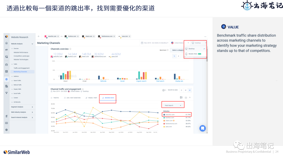Open Competitive Landscape page
The width and height of the screenshot is (283, 158).
(21, 56)
